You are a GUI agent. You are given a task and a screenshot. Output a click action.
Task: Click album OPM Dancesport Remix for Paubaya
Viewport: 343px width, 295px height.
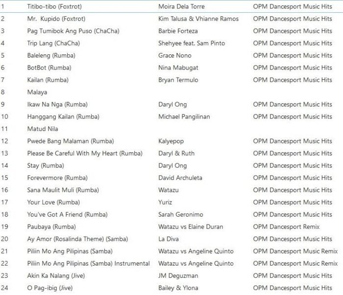click(286, 227)
